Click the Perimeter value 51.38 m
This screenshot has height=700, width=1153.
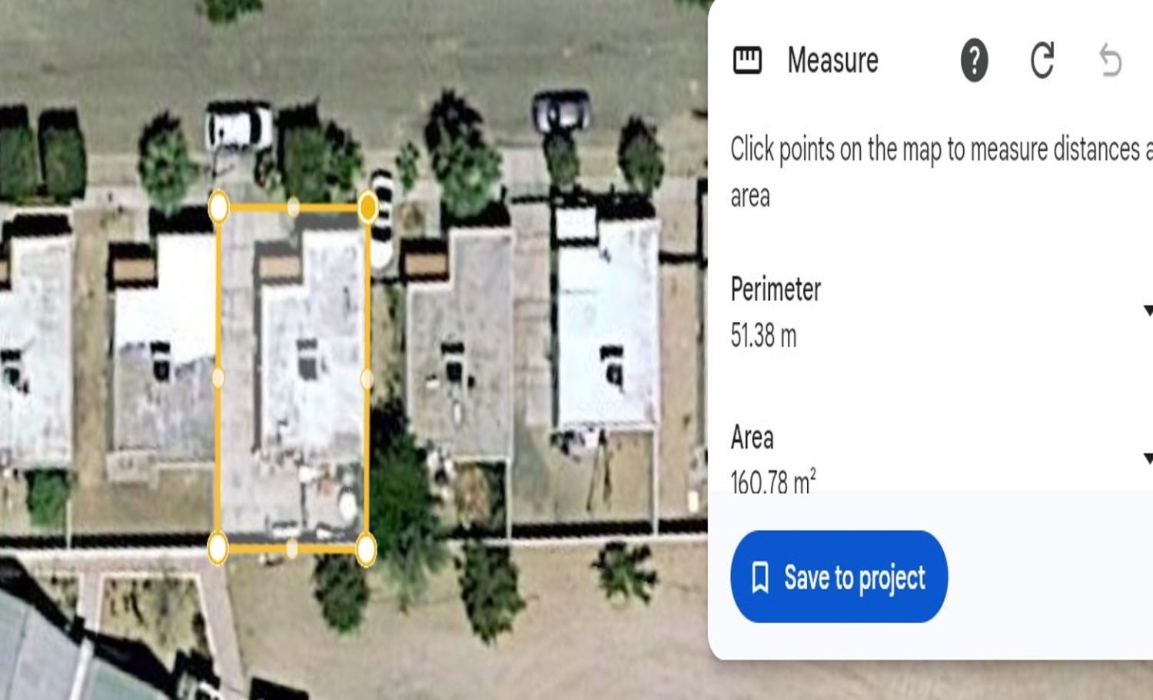pyautogui.click(x=763, y=336)
